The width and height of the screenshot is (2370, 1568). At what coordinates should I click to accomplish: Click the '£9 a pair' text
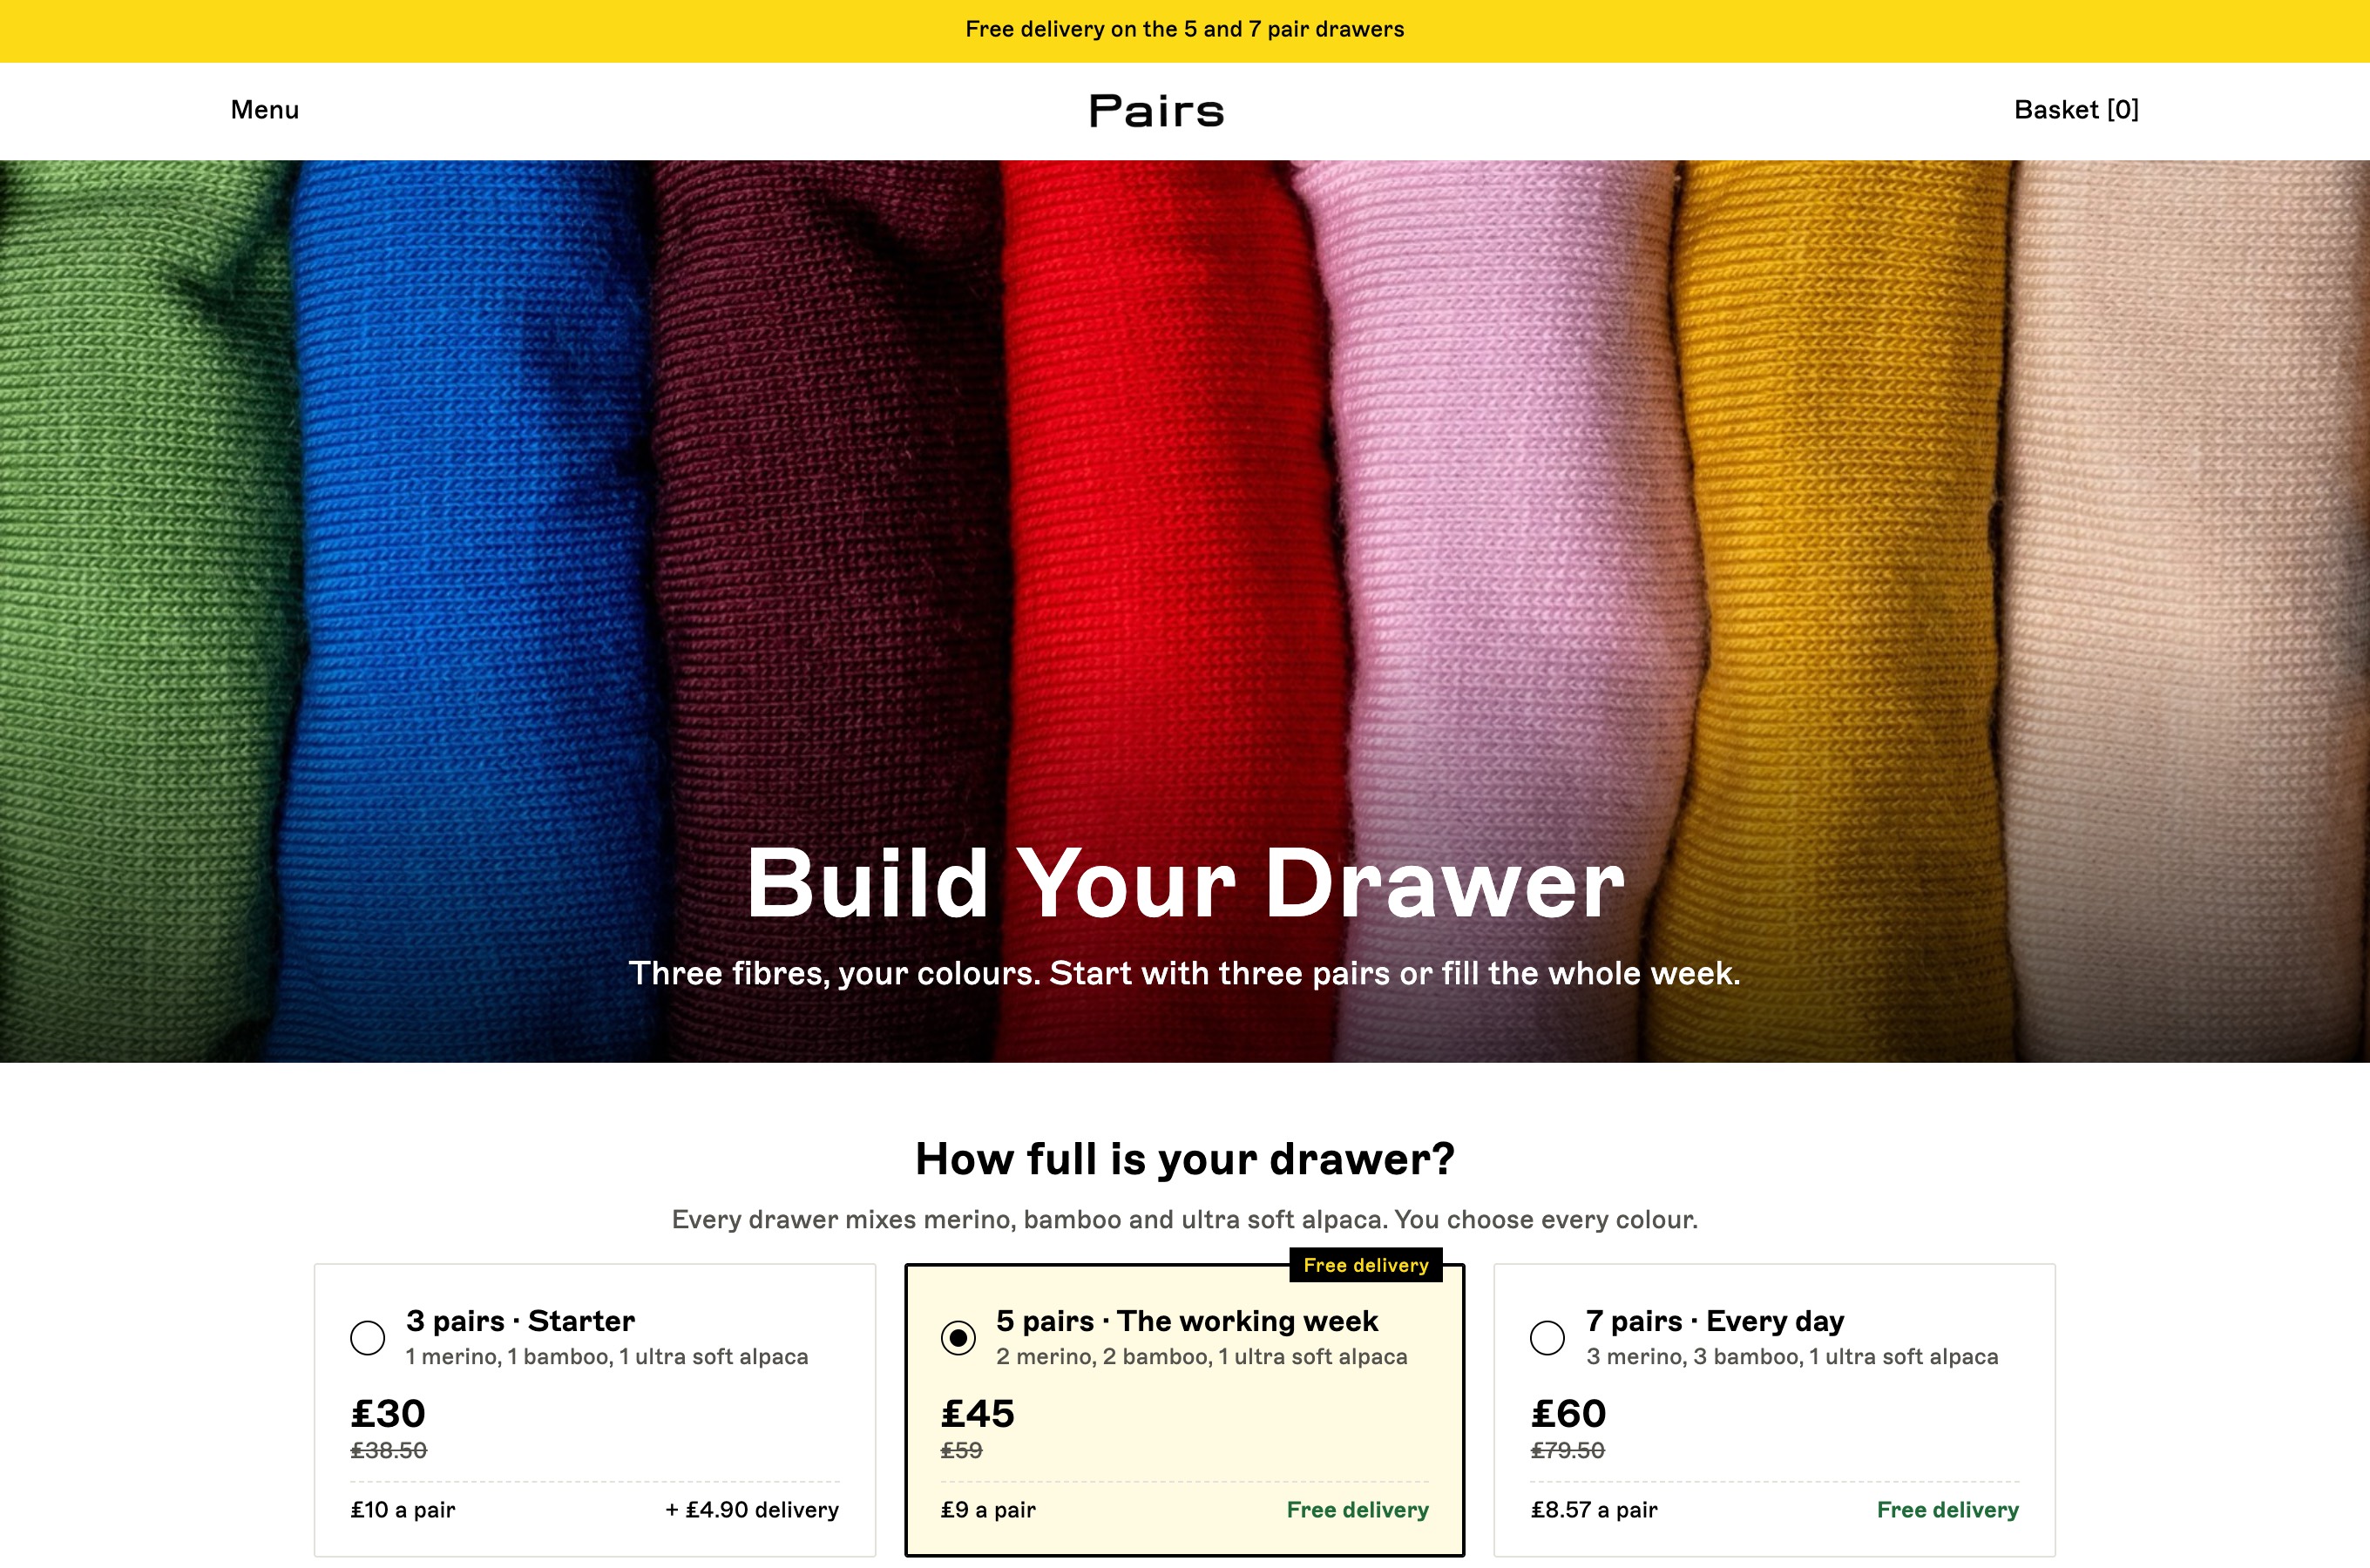[x=988, y=1510]
